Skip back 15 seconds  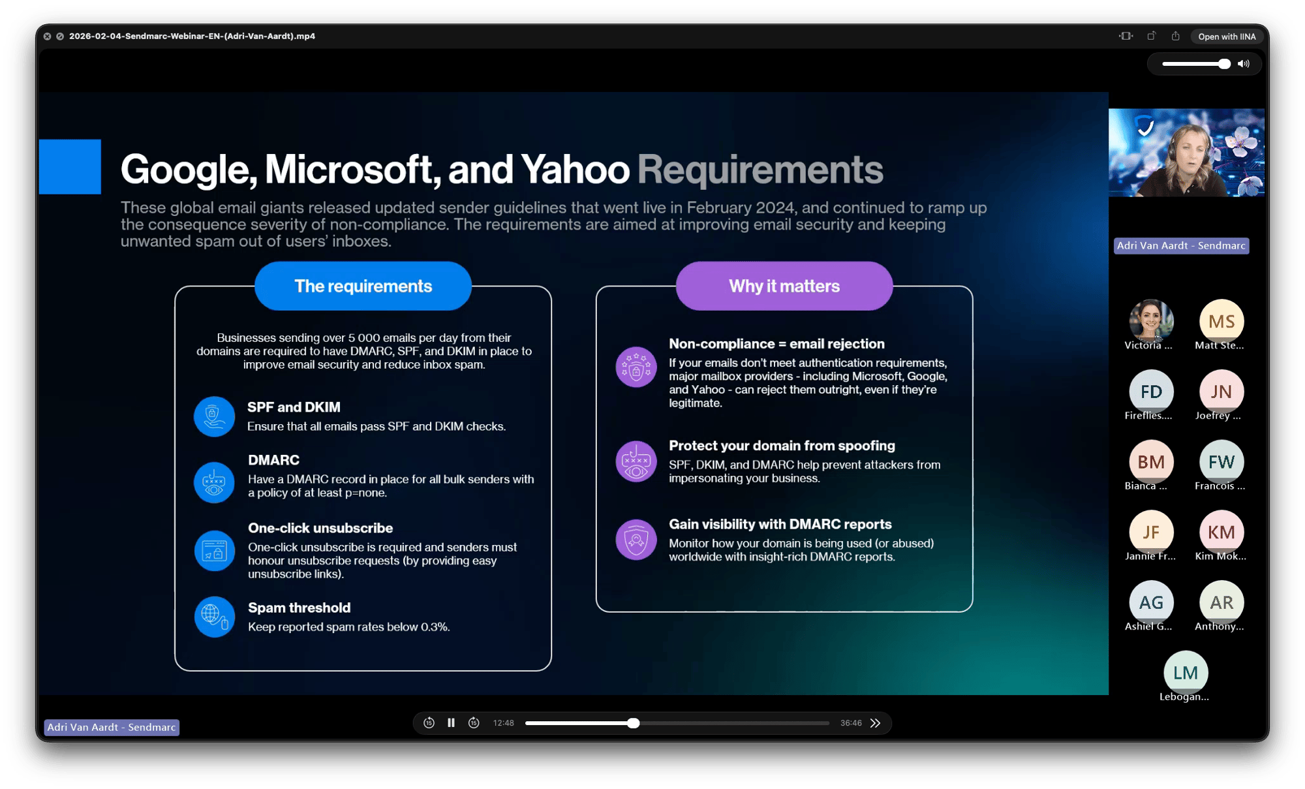(429, 722)
